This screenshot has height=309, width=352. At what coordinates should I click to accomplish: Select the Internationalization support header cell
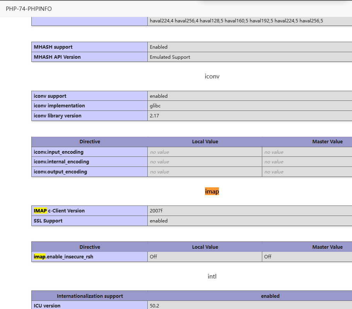90,296
